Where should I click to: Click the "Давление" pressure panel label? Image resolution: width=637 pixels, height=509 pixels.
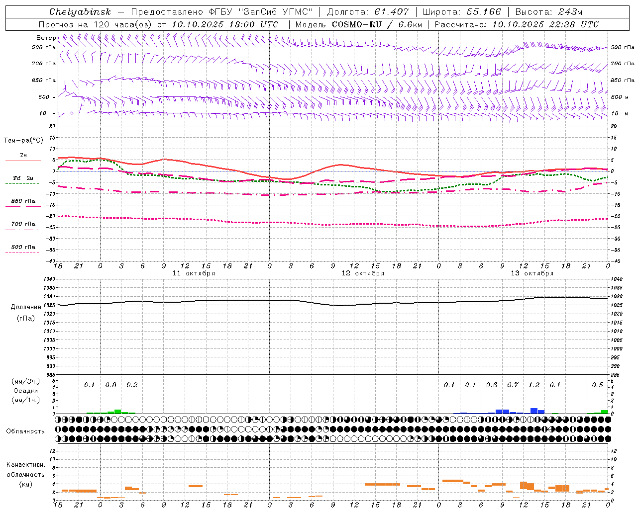(x=26, y=307)
